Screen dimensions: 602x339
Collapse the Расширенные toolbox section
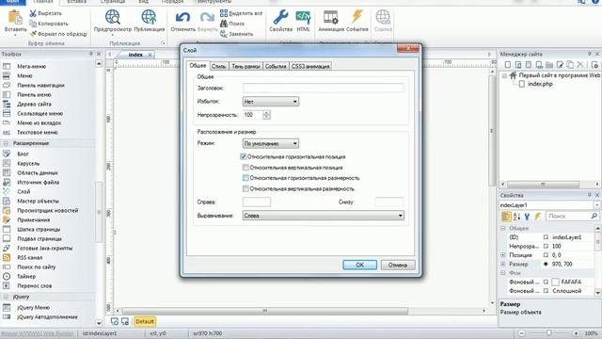7,143
